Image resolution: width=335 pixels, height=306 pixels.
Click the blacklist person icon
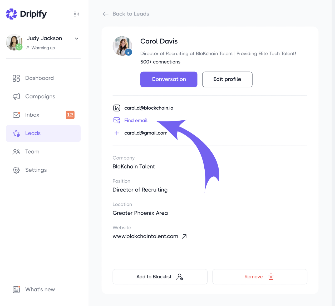pos(180,277)
